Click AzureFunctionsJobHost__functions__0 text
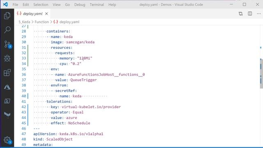The width and height of the screenshot is (263, 148). coord(106,74)
